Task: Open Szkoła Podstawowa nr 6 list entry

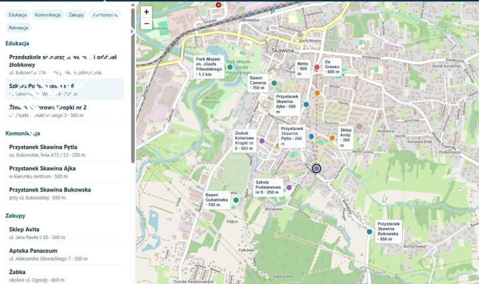Action: (65, 89)
